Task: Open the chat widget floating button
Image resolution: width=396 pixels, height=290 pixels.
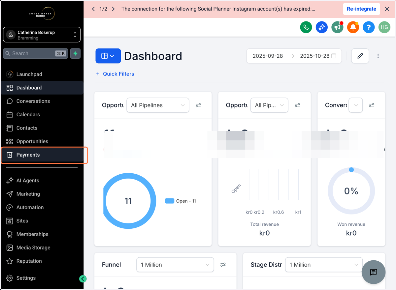Action: pyautogui.click(x=374, y=272)
